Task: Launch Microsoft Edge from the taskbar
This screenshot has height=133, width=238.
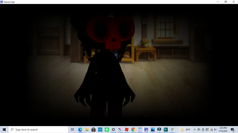Action: (80, 130)
